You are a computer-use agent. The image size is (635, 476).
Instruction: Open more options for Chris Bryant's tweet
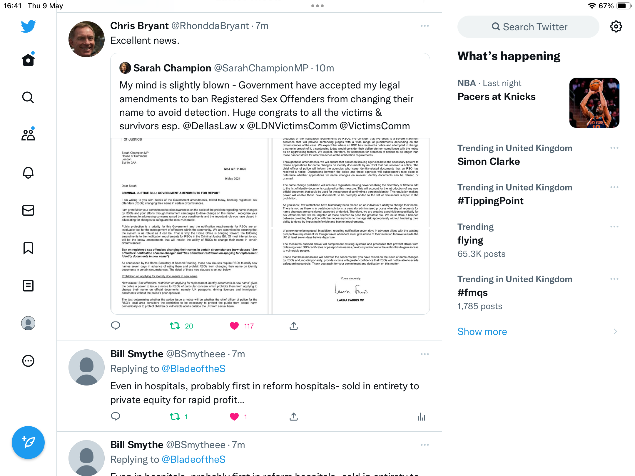coord(425,26)
